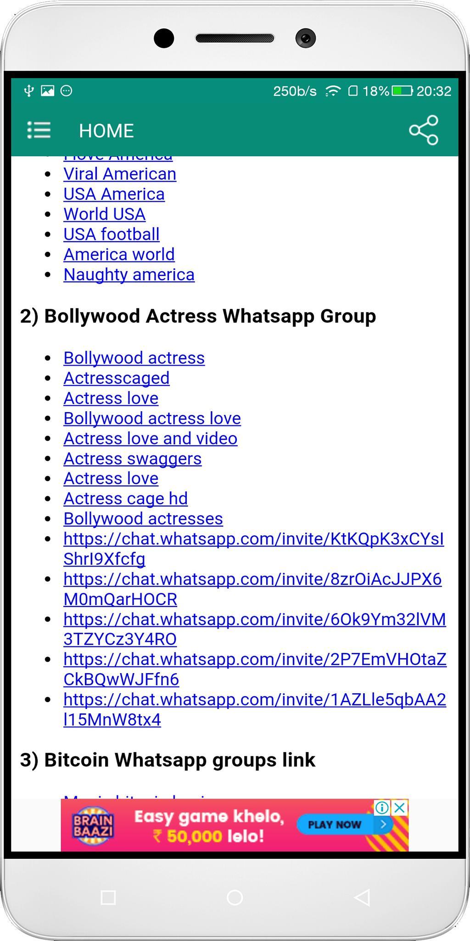Open the USA America link

click(114, 194)
